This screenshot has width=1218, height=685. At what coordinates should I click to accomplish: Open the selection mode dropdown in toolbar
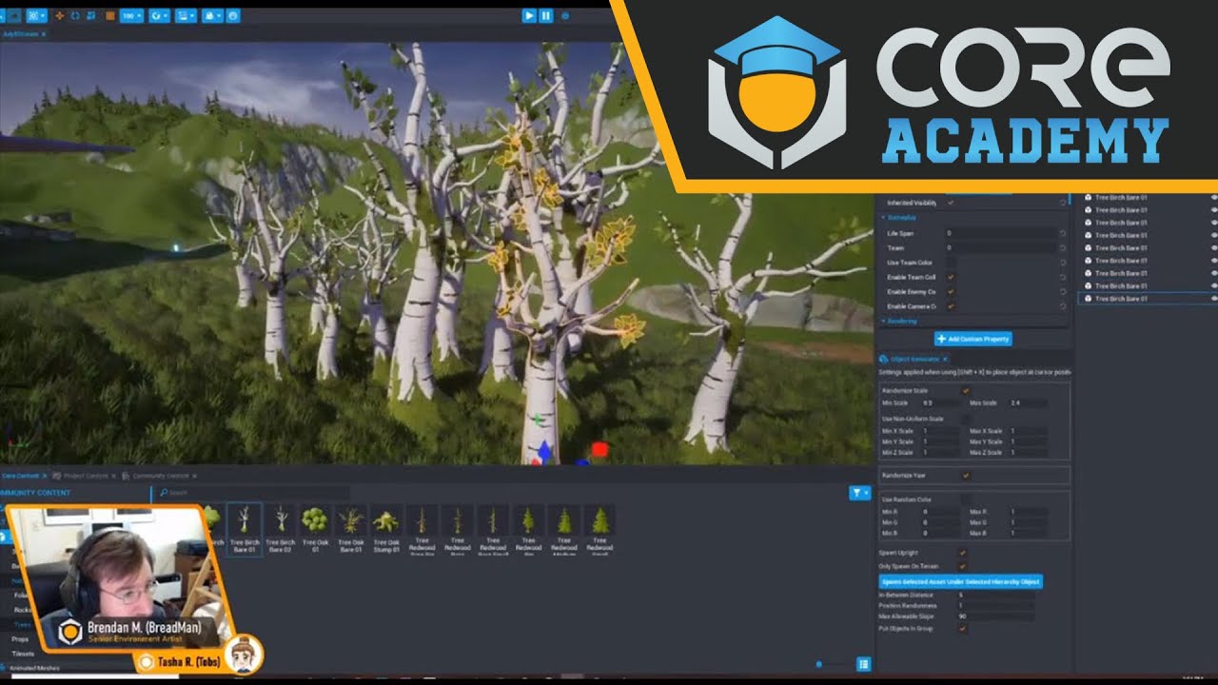point(37,15)
